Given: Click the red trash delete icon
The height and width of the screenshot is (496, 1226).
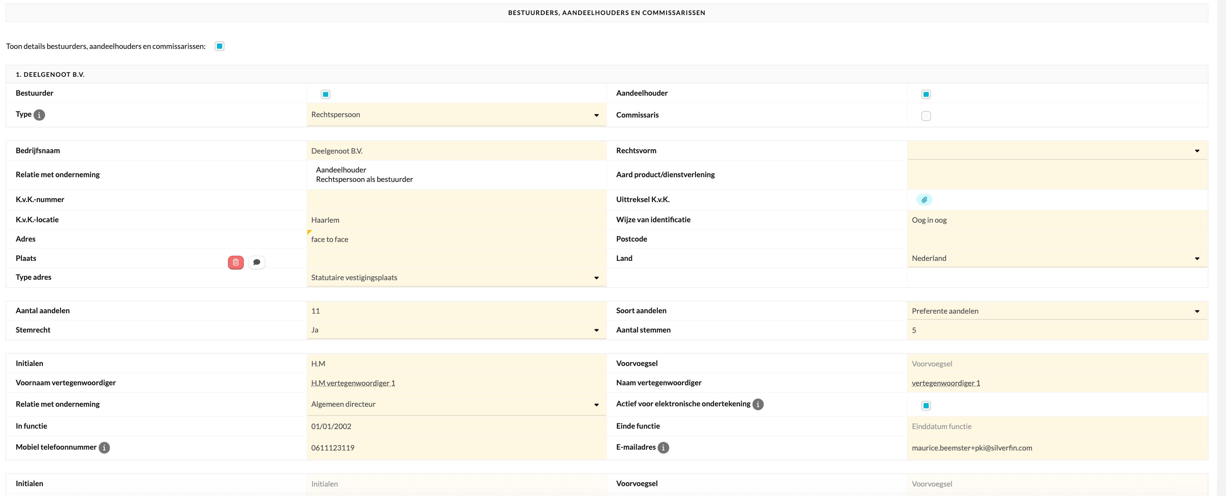Looking at the screenshot, I should click(x=236, y=262).
